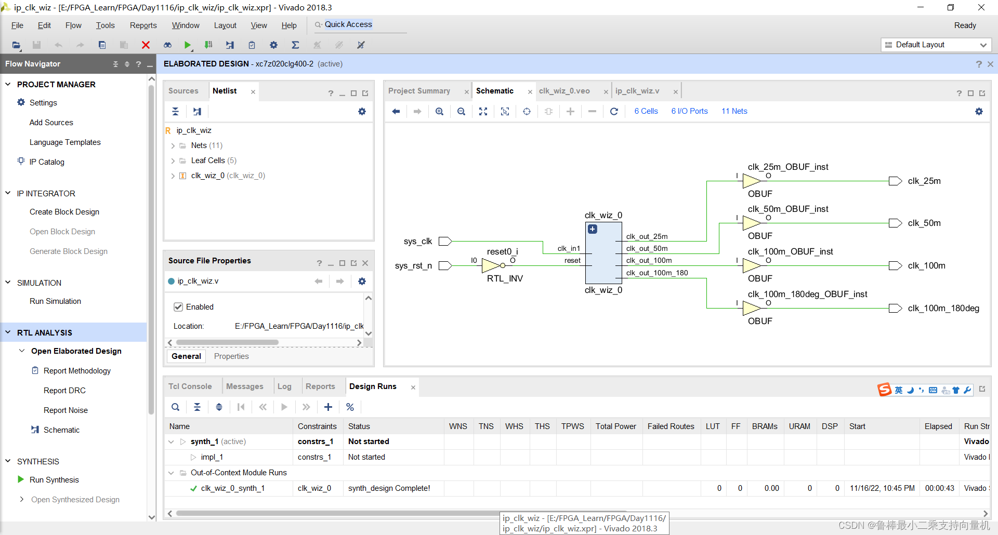
Task: Click the 6 I/O Ports link
Action: point(690,111)
